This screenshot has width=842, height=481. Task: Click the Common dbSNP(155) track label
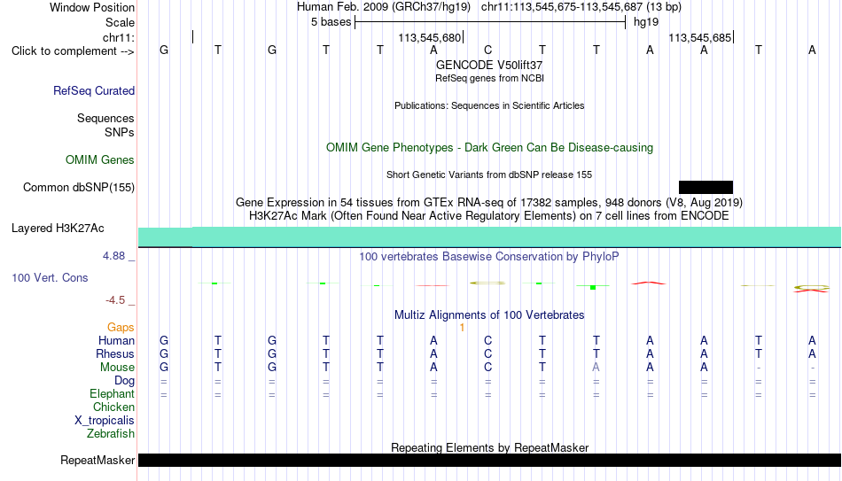pyautogui.click(x=78, y=188)
